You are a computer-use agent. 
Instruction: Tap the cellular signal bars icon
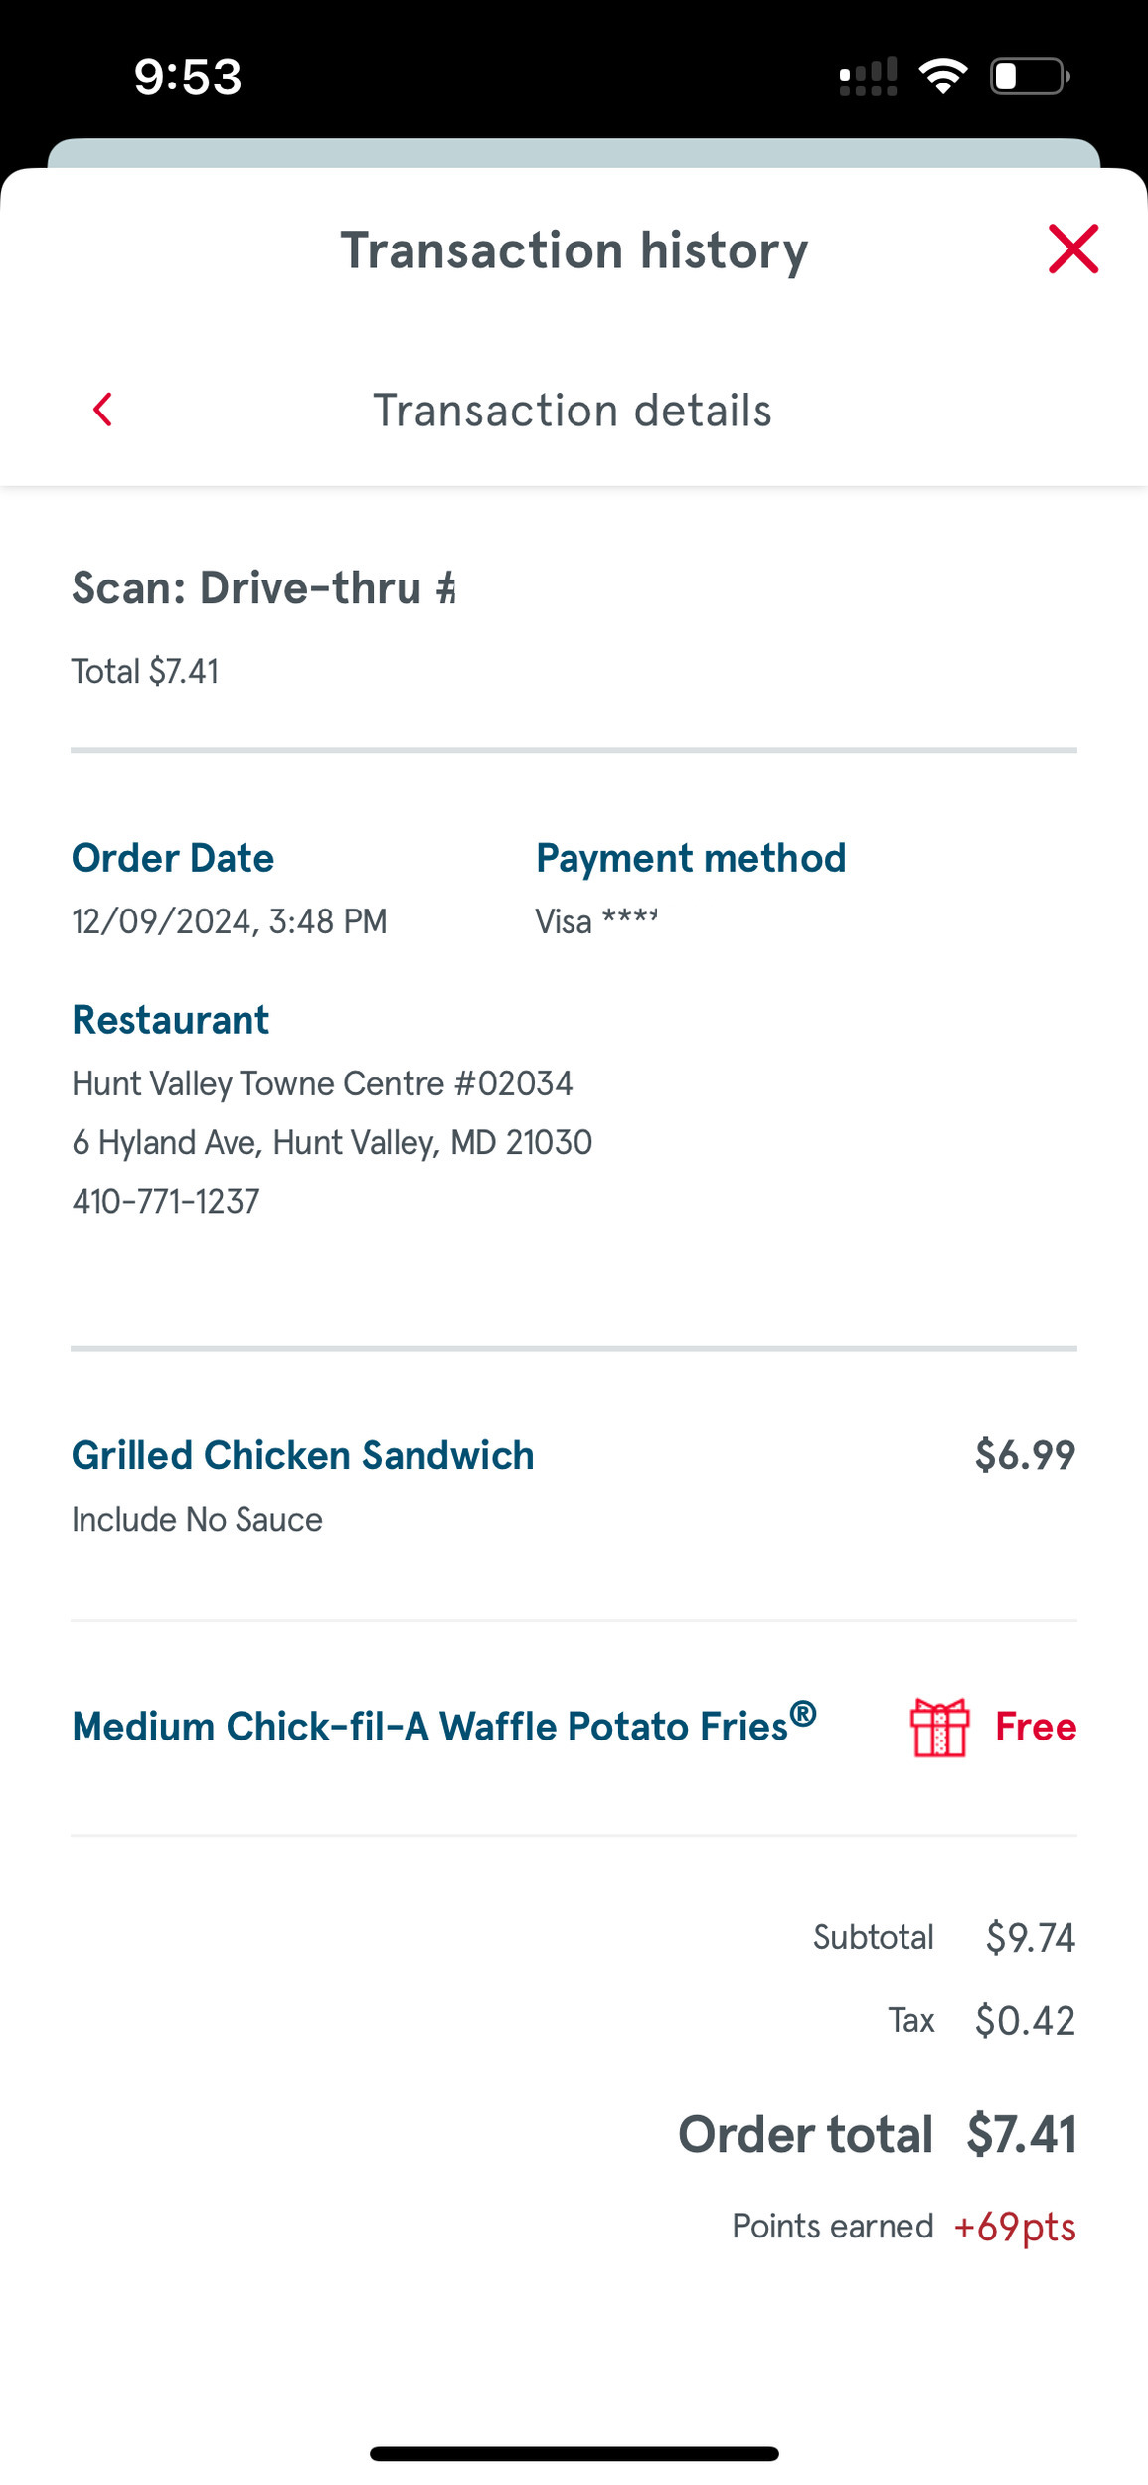(x=868, y=77)
